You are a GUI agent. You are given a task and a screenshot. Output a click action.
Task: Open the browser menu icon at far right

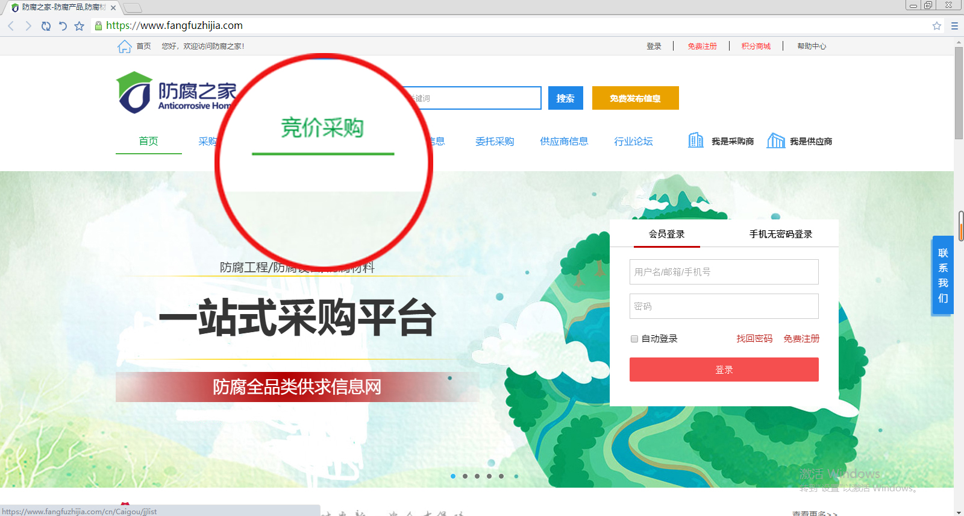[954, 26]
